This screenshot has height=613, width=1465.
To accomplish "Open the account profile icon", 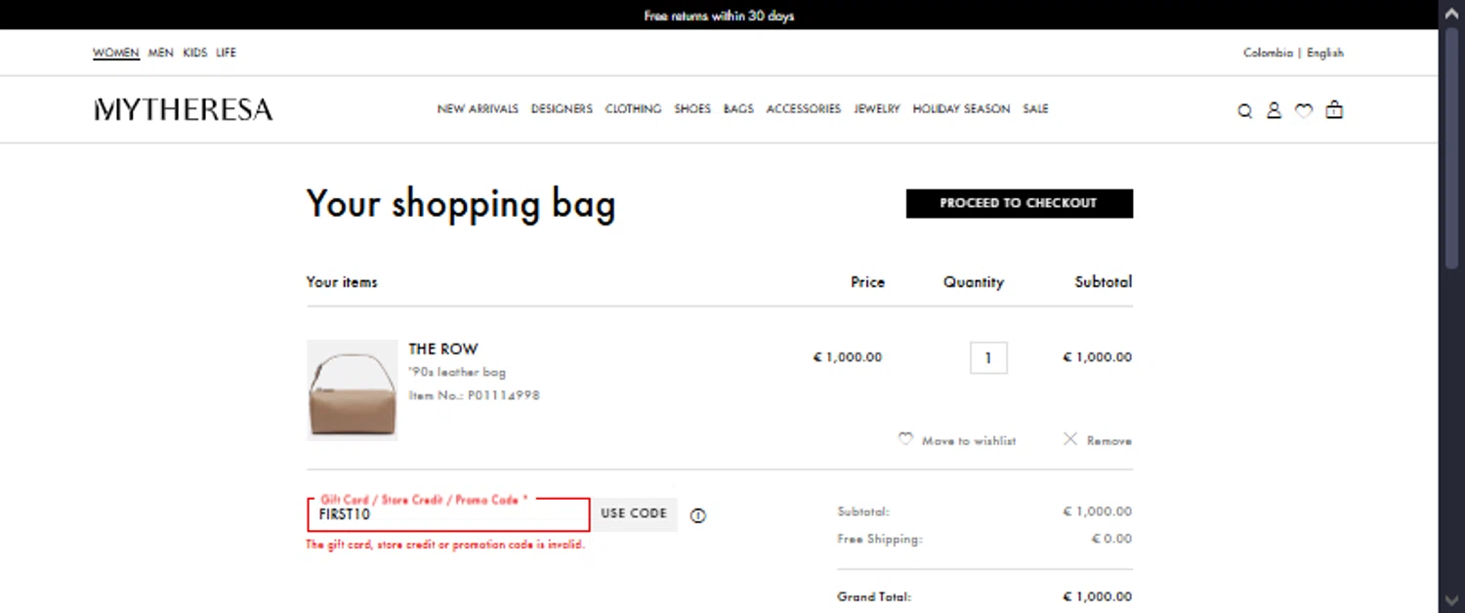I will click(1274, 110).
